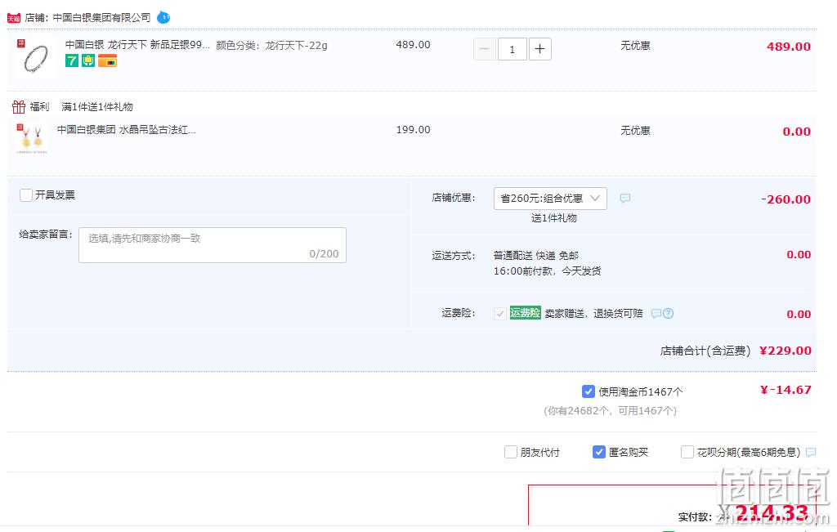Toggle the 运费险 shipping insurance checkbox
Screen dimensions: 837x532
[x=499, y=314]
